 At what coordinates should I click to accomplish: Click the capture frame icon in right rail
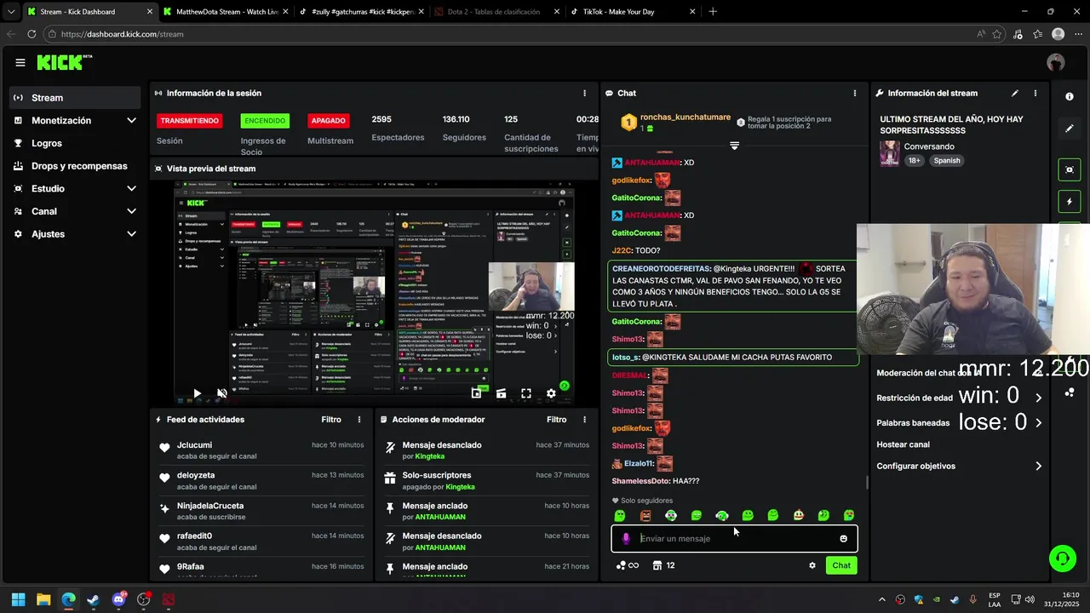coord(1070,169)
